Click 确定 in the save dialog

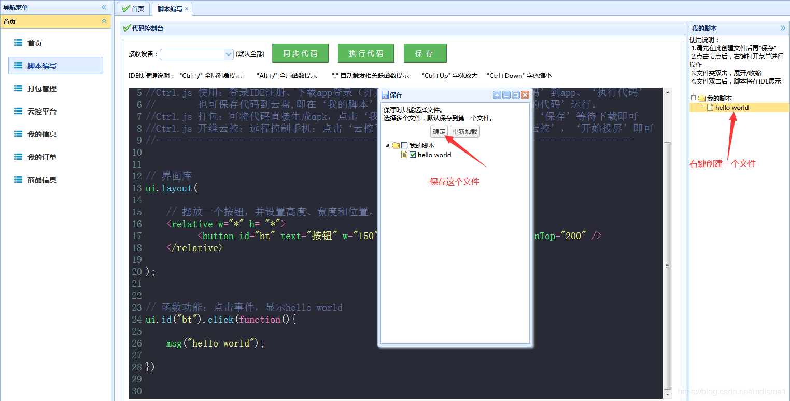pos(439,132)
